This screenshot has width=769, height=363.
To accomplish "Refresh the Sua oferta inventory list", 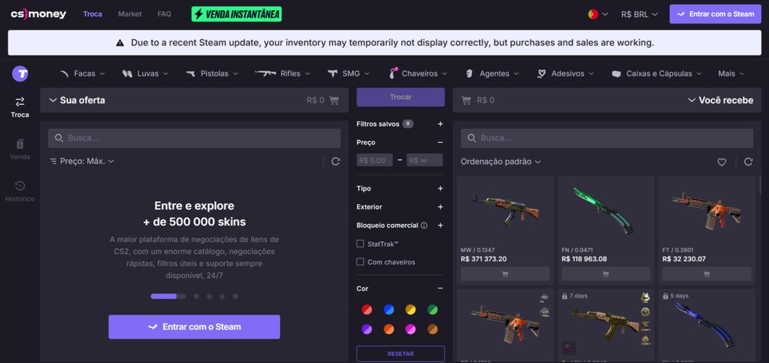I will click(x=335, y=161).
